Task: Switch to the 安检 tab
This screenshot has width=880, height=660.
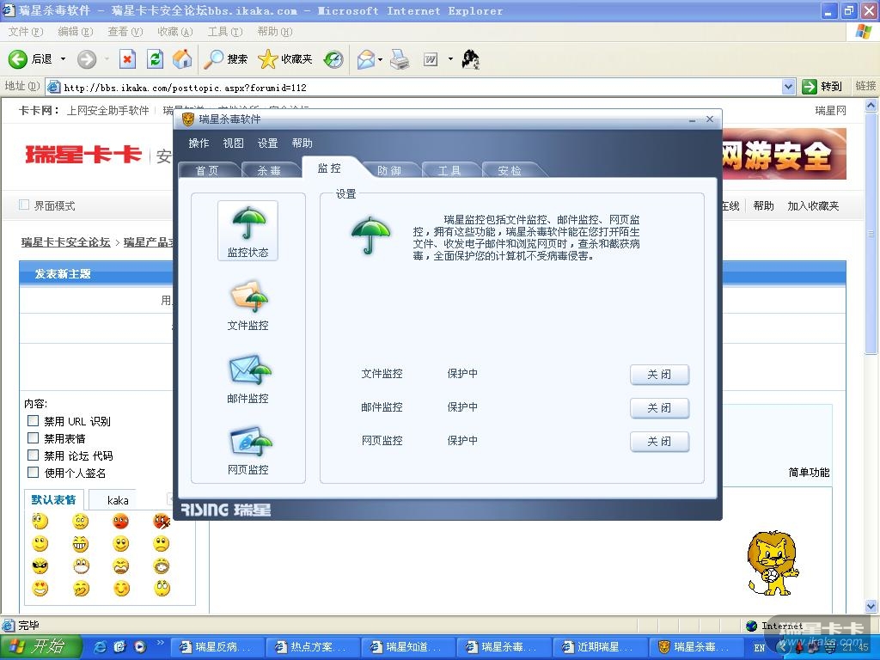Action: pos(510,170)
